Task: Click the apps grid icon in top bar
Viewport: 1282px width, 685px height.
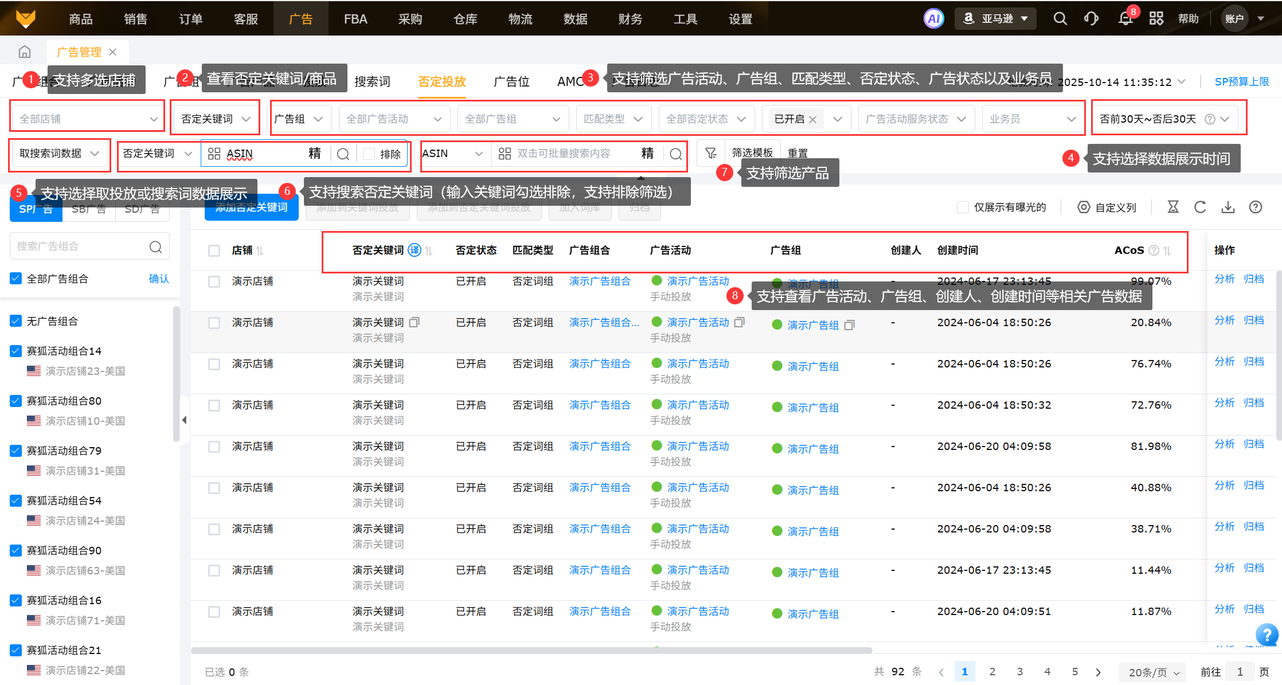Action: tap(1156, 19)
